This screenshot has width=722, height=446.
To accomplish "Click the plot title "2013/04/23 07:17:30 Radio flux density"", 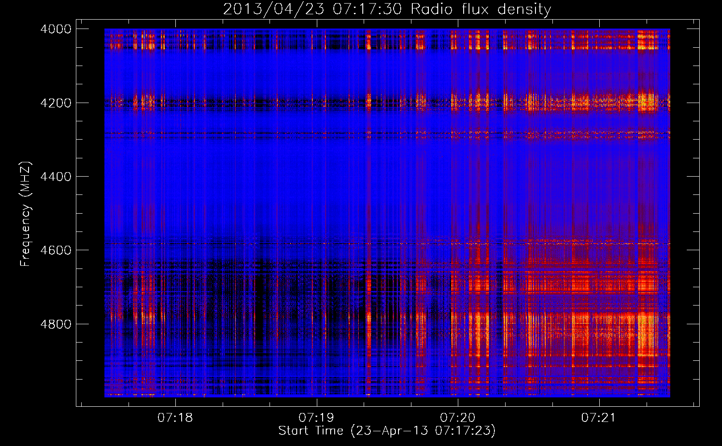I will (387, 9).
